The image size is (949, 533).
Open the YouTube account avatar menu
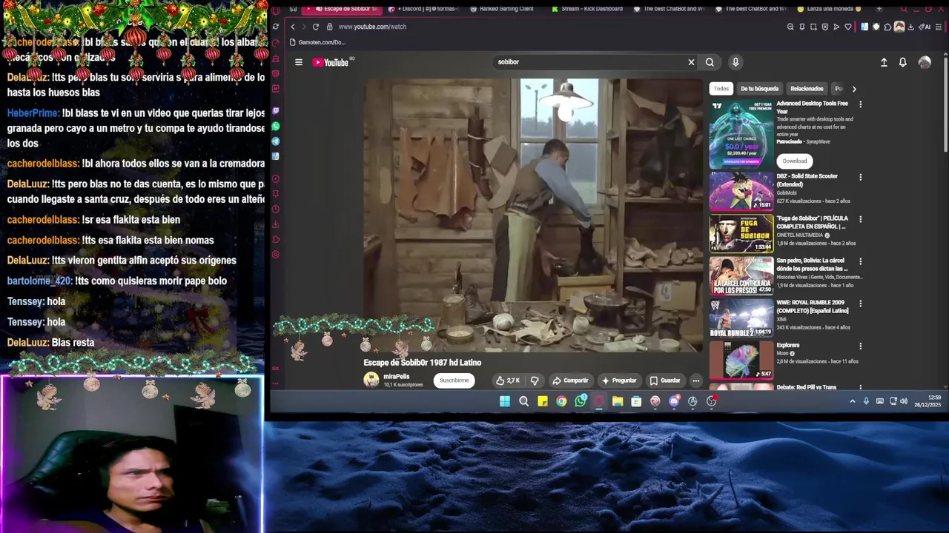(x=925, y=62)
